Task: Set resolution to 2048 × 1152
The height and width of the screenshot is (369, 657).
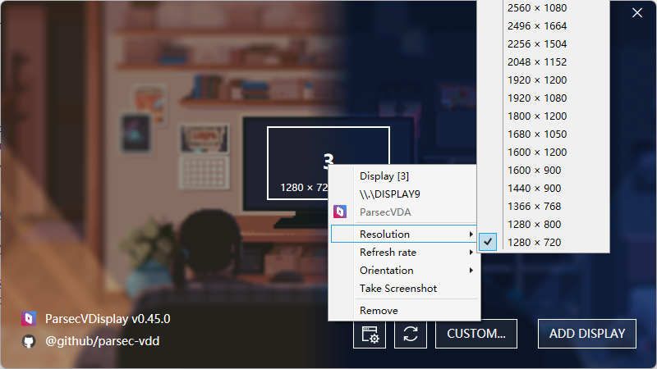Action: pos(536,61)
